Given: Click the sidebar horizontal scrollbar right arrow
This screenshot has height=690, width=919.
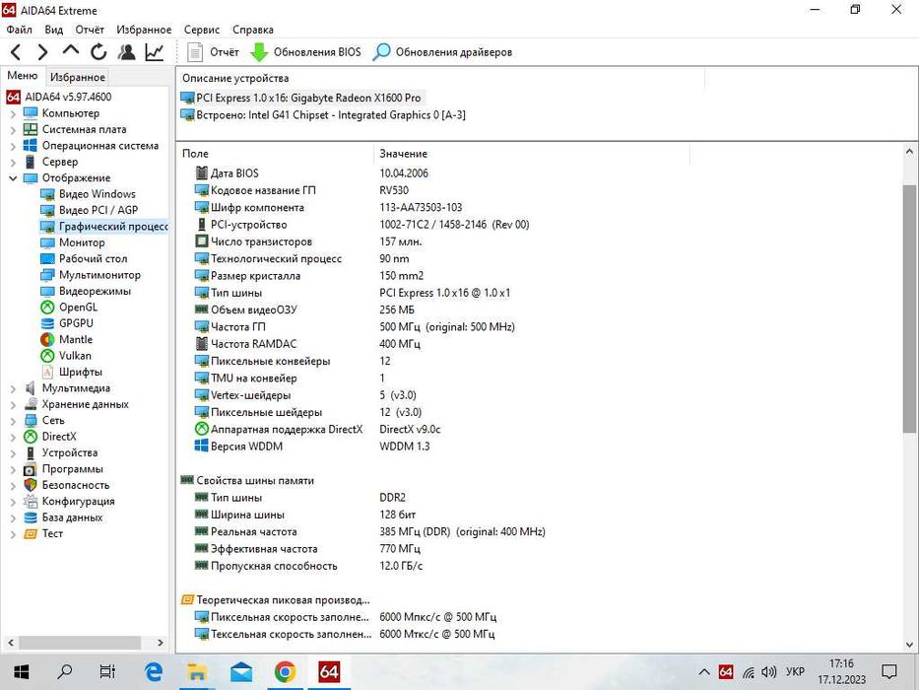Looking at the screenshot, I should pyautogui.click(x=160, y=643).
